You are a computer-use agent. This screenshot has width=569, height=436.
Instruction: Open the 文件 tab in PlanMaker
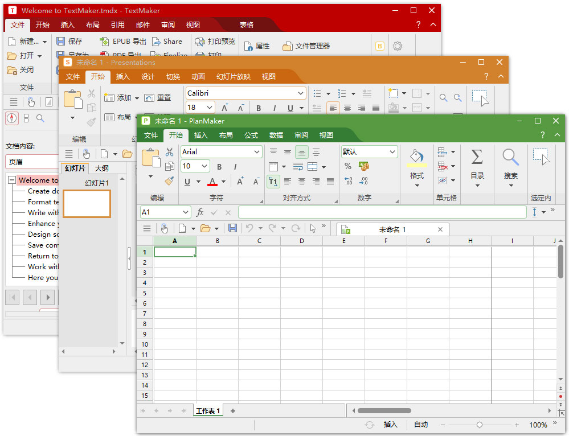[x=150, y=135]
